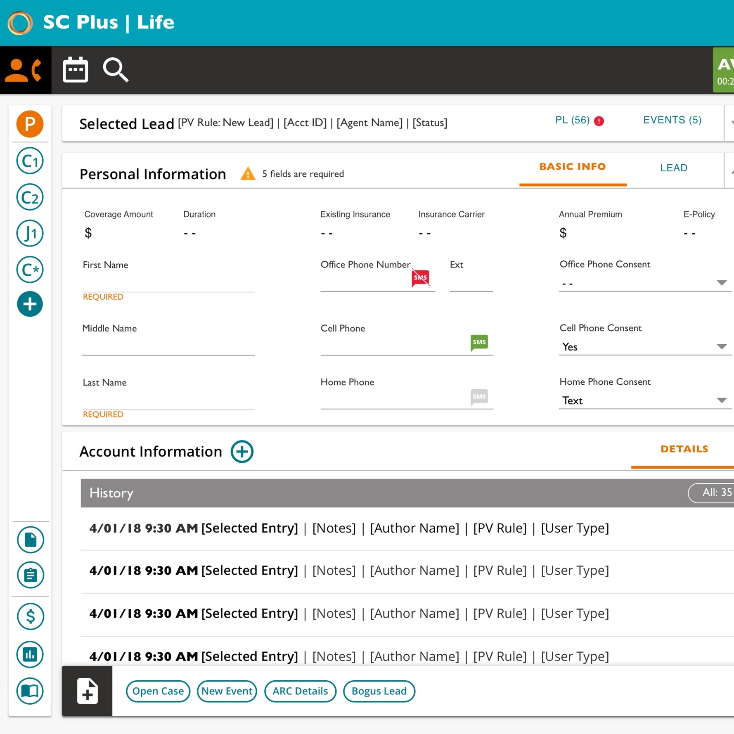This screenshot has height=734, width=734.
Task: Click the gray SMS icon on Home Phone
Action: coord(479,397)
